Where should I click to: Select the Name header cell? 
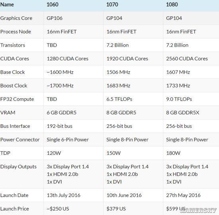click(x=7, y=4)
